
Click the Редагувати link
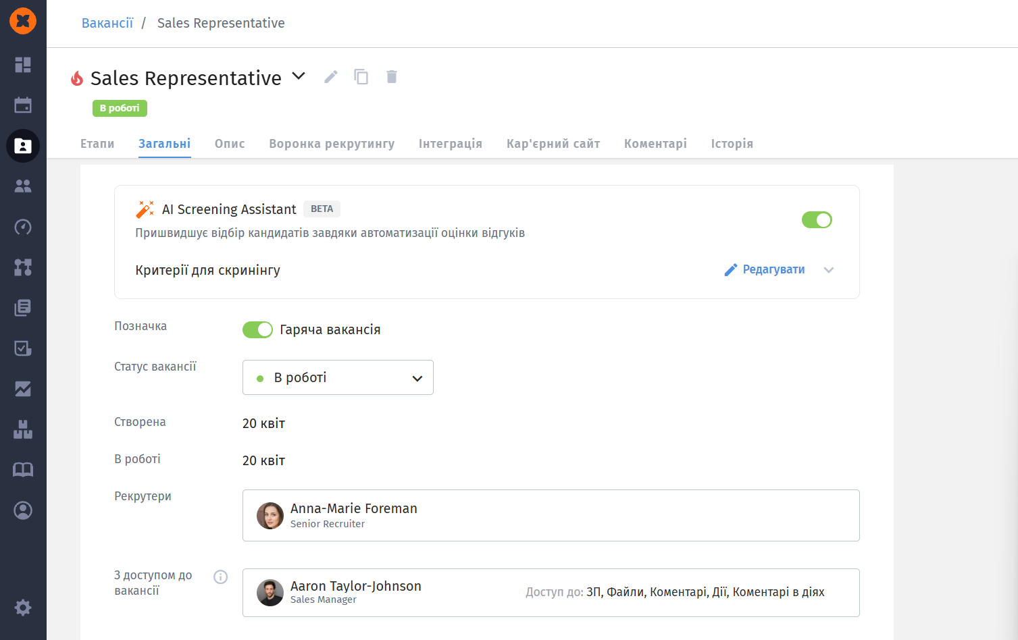765,269
